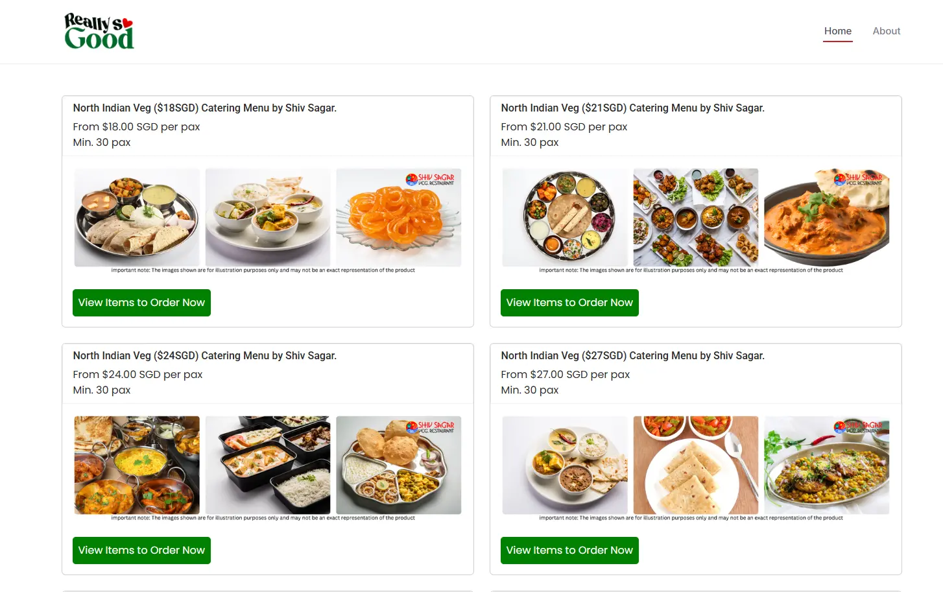Click the puri and chana steel tray photo
Image resolution: width=943 pixels, height=592 pixels.
(x=398, y=468)
